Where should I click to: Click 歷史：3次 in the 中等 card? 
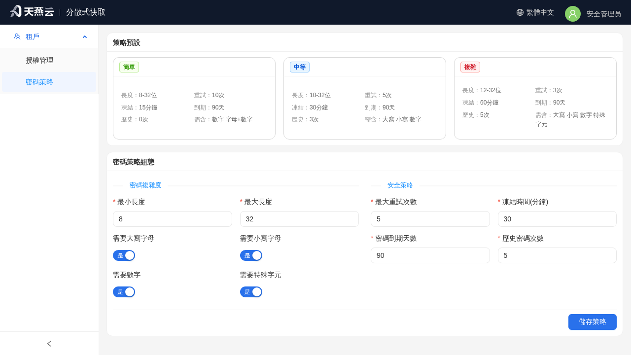(305, 119)
